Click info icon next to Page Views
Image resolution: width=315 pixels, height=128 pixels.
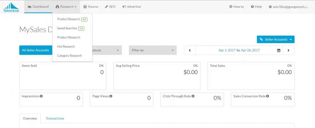coord(111,96)
